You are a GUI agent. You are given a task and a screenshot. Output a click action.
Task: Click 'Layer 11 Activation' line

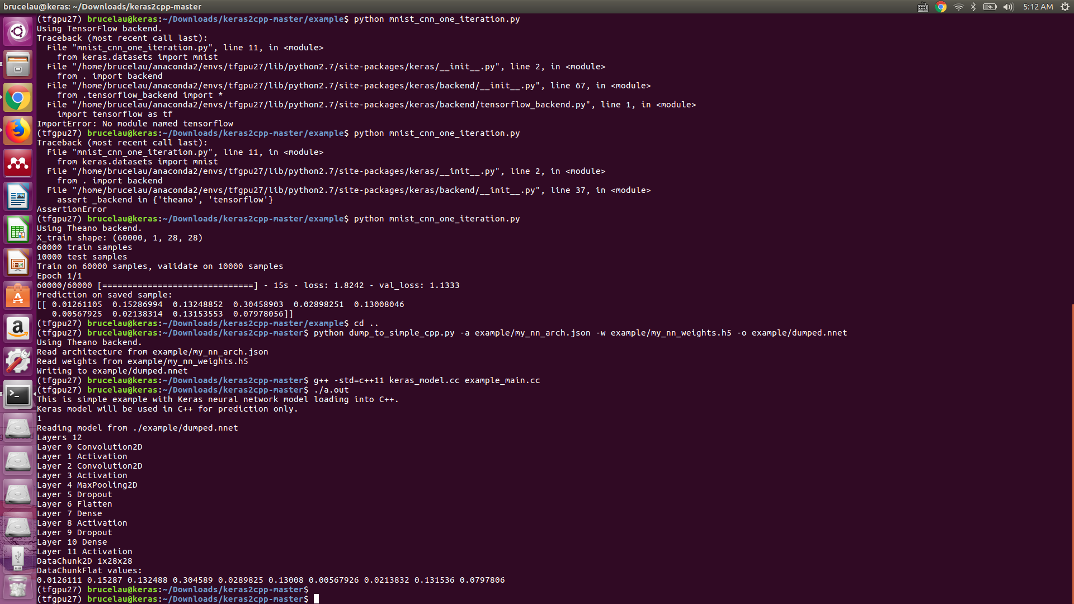click(84, 551)
